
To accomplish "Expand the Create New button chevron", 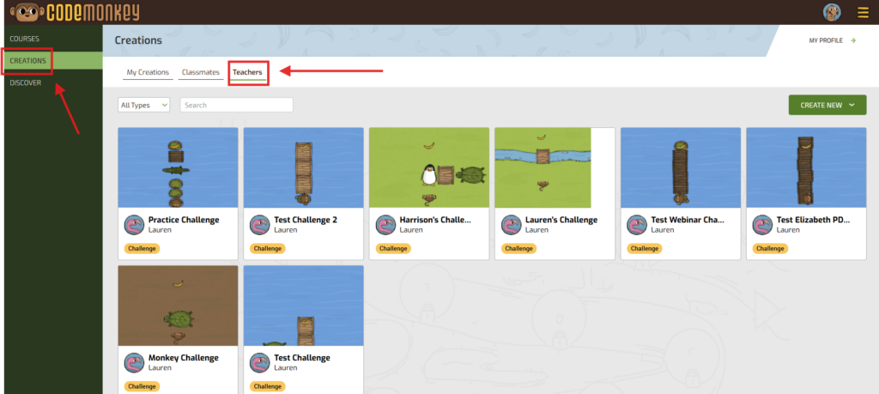I will pyautogui.click(x=852, y=105).
